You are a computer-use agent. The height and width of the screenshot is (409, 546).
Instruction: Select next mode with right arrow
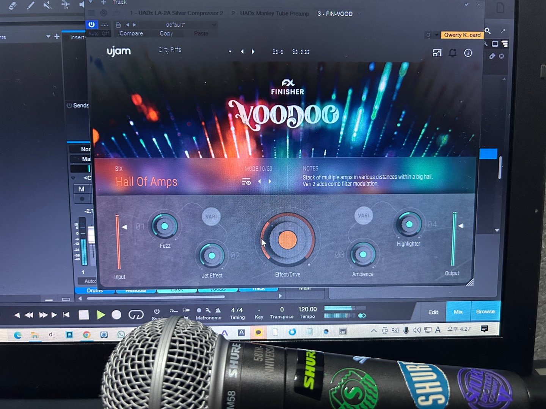coord(270,181)
